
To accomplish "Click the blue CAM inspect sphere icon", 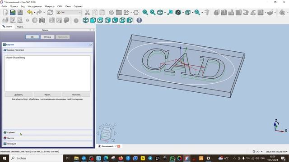I will (x=139, y=20).
